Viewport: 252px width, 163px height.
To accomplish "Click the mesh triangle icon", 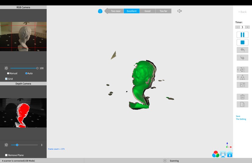I will click(x=242, y=77).
